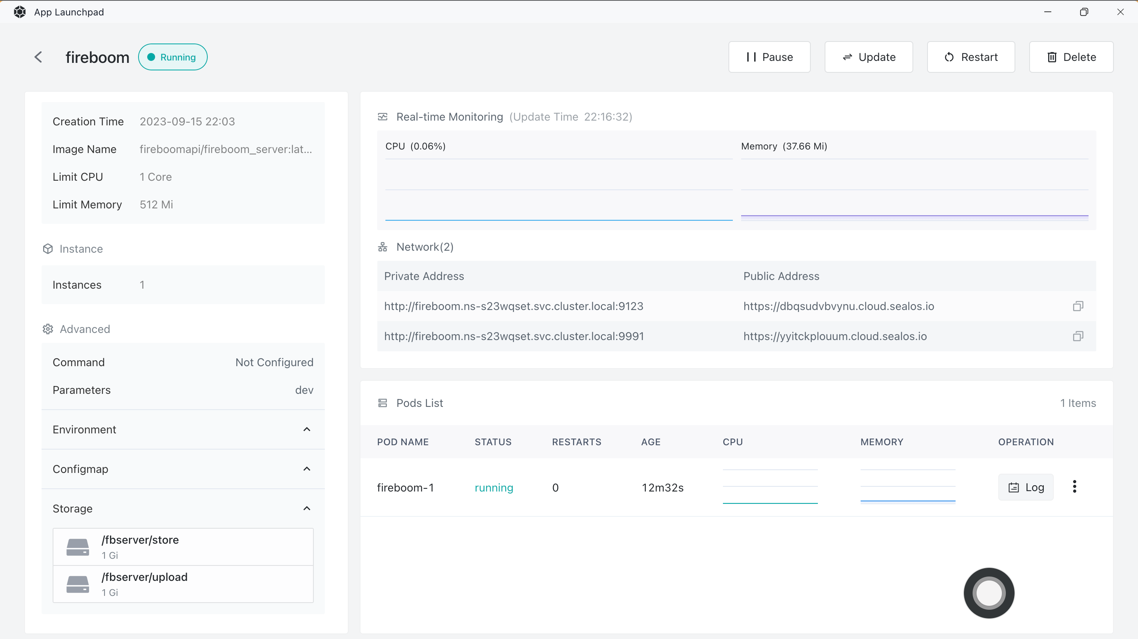Screen dimensions: 1138x639
Task: Pause the fireboom application
Action: coord(769,57)
